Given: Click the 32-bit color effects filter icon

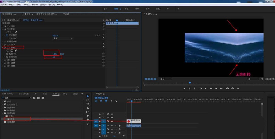Looking at the screenshot, I should 38,98.
